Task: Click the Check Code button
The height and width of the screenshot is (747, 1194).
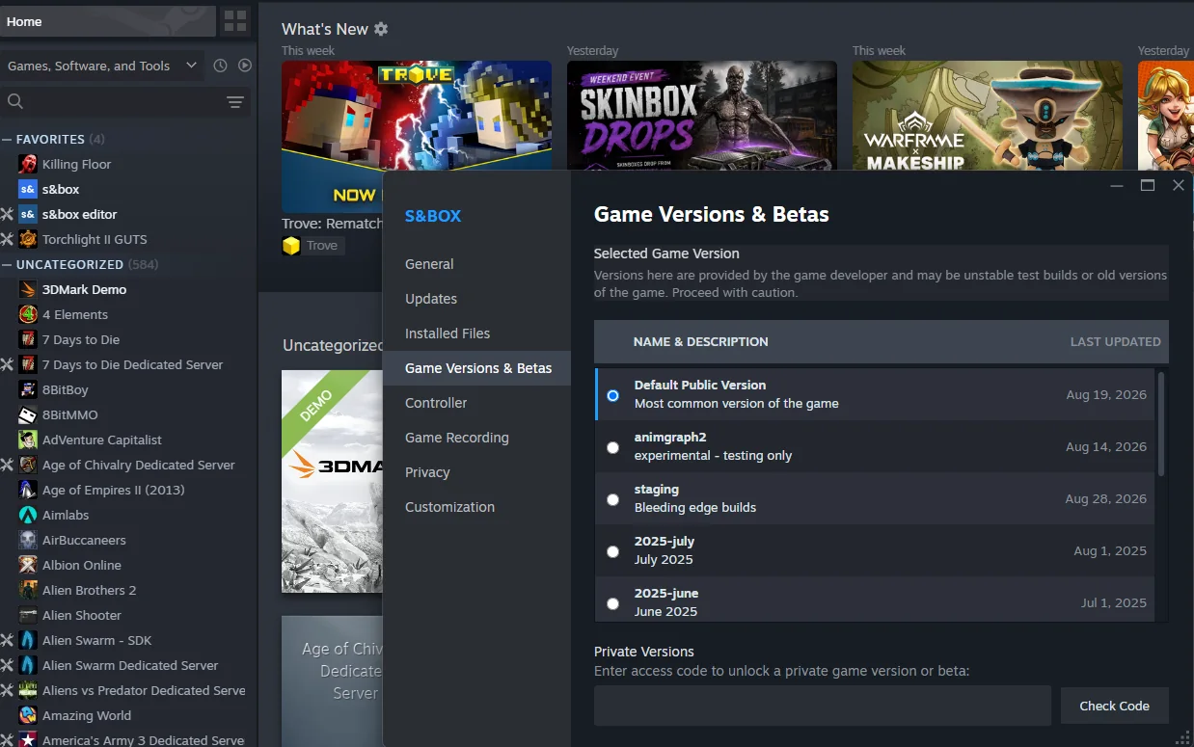Action: (1114, 706)
